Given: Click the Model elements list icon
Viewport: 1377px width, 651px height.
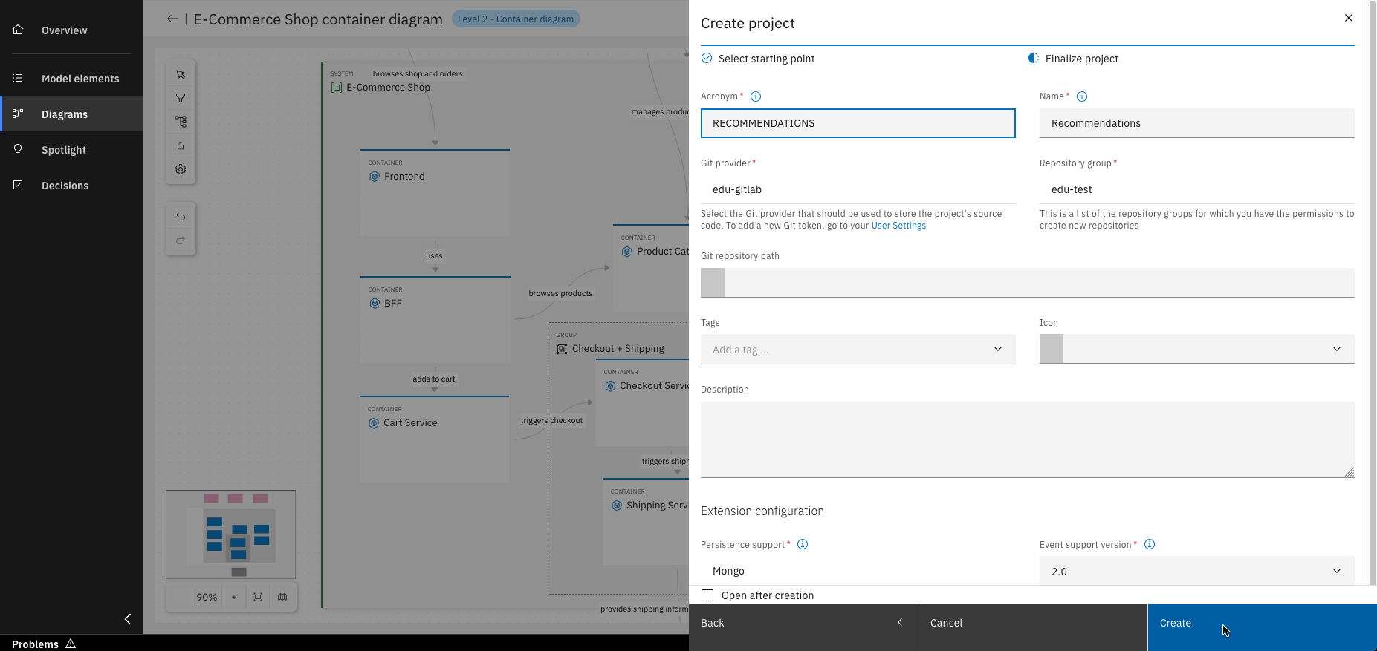Looking at the screenshot, I should tap(18, 78).
